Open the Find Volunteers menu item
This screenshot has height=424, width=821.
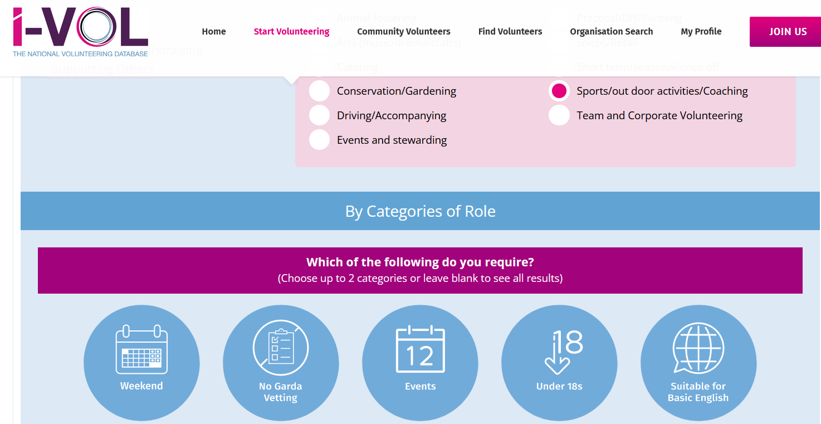pos(510,32)
